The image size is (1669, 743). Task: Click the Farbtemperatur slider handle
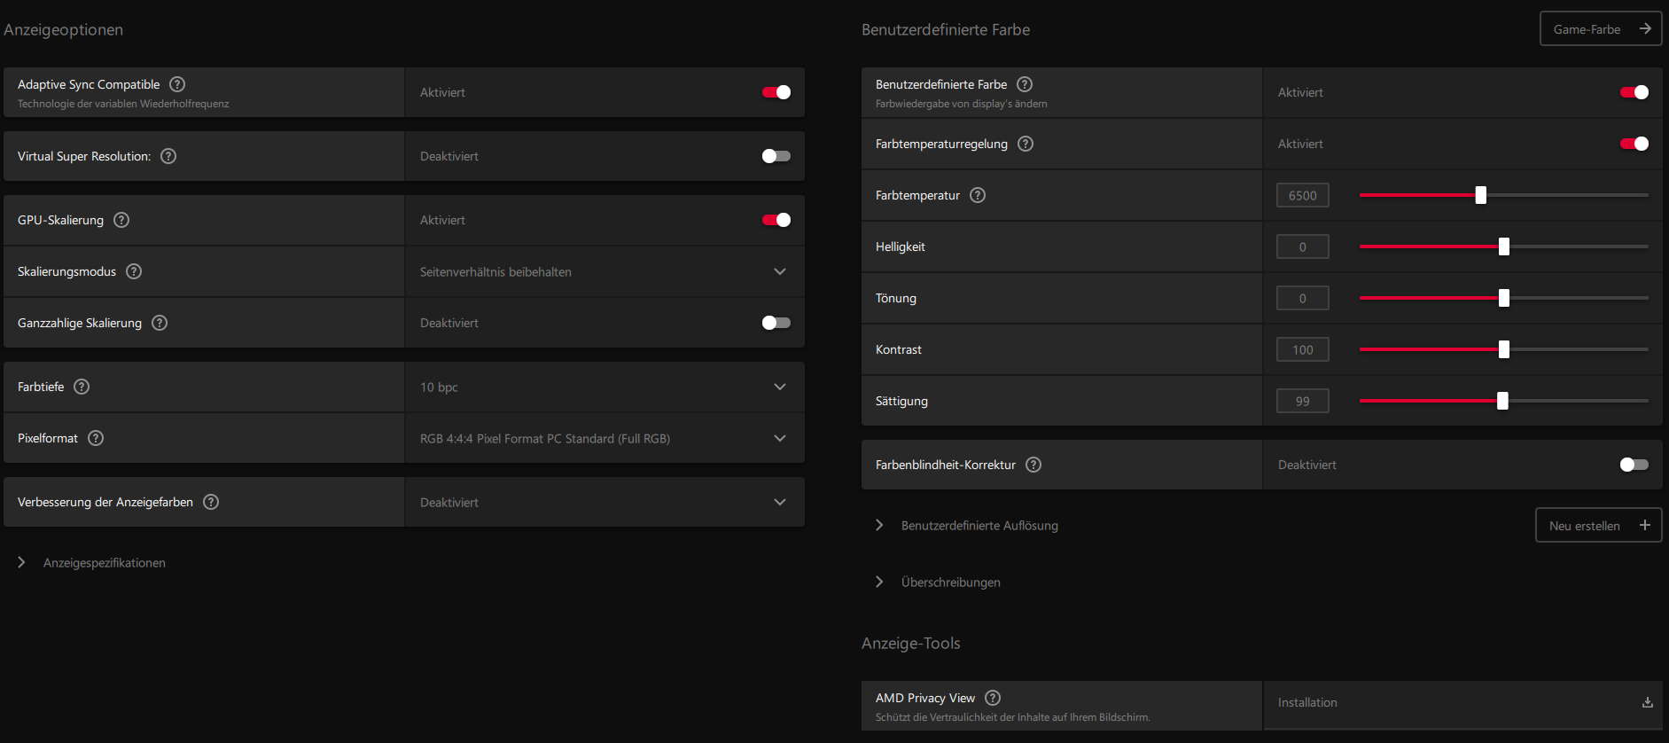1480,195
